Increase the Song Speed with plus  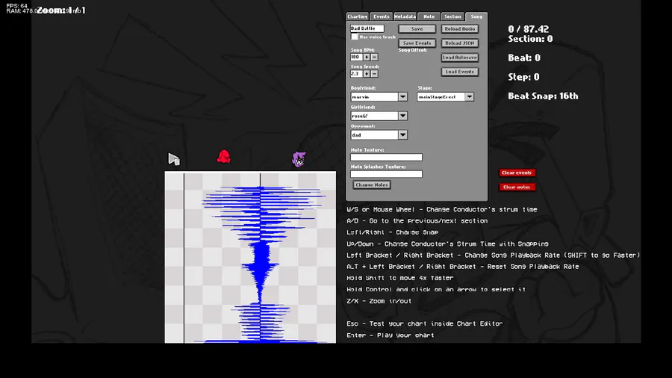(367, 74)
